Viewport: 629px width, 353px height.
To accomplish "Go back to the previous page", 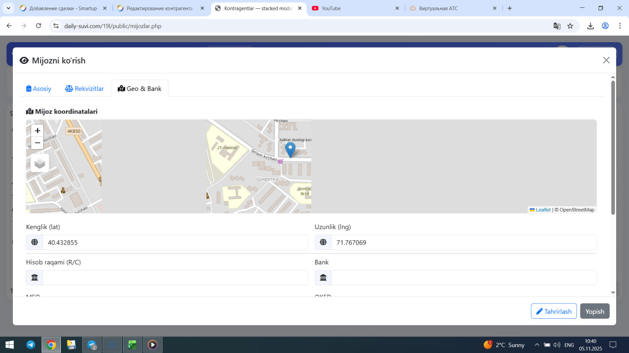I will click(x=9, y=26).
